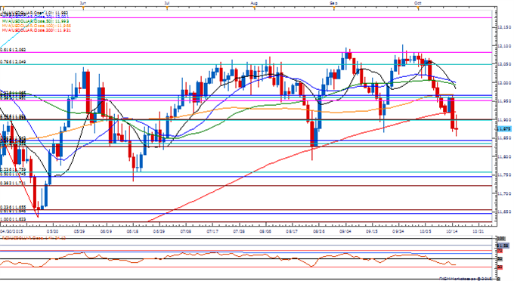Click the 09/24 date label
Viewport: 514px width, 281px height.
398,231
